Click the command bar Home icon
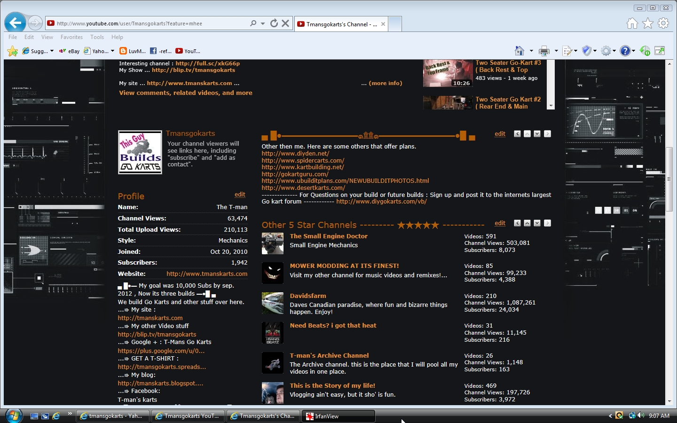Image resolution: width=677 pixels, height=423 pixels. pyautogui.click(x=520, y=51)
